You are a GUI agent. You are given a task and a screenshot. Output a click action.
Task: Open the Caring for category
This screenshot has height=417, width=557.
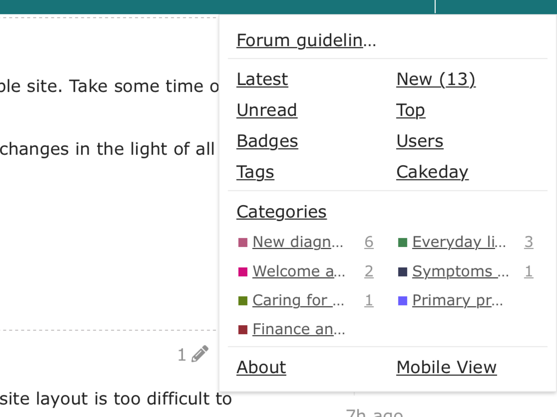click(x=298, y=300)
